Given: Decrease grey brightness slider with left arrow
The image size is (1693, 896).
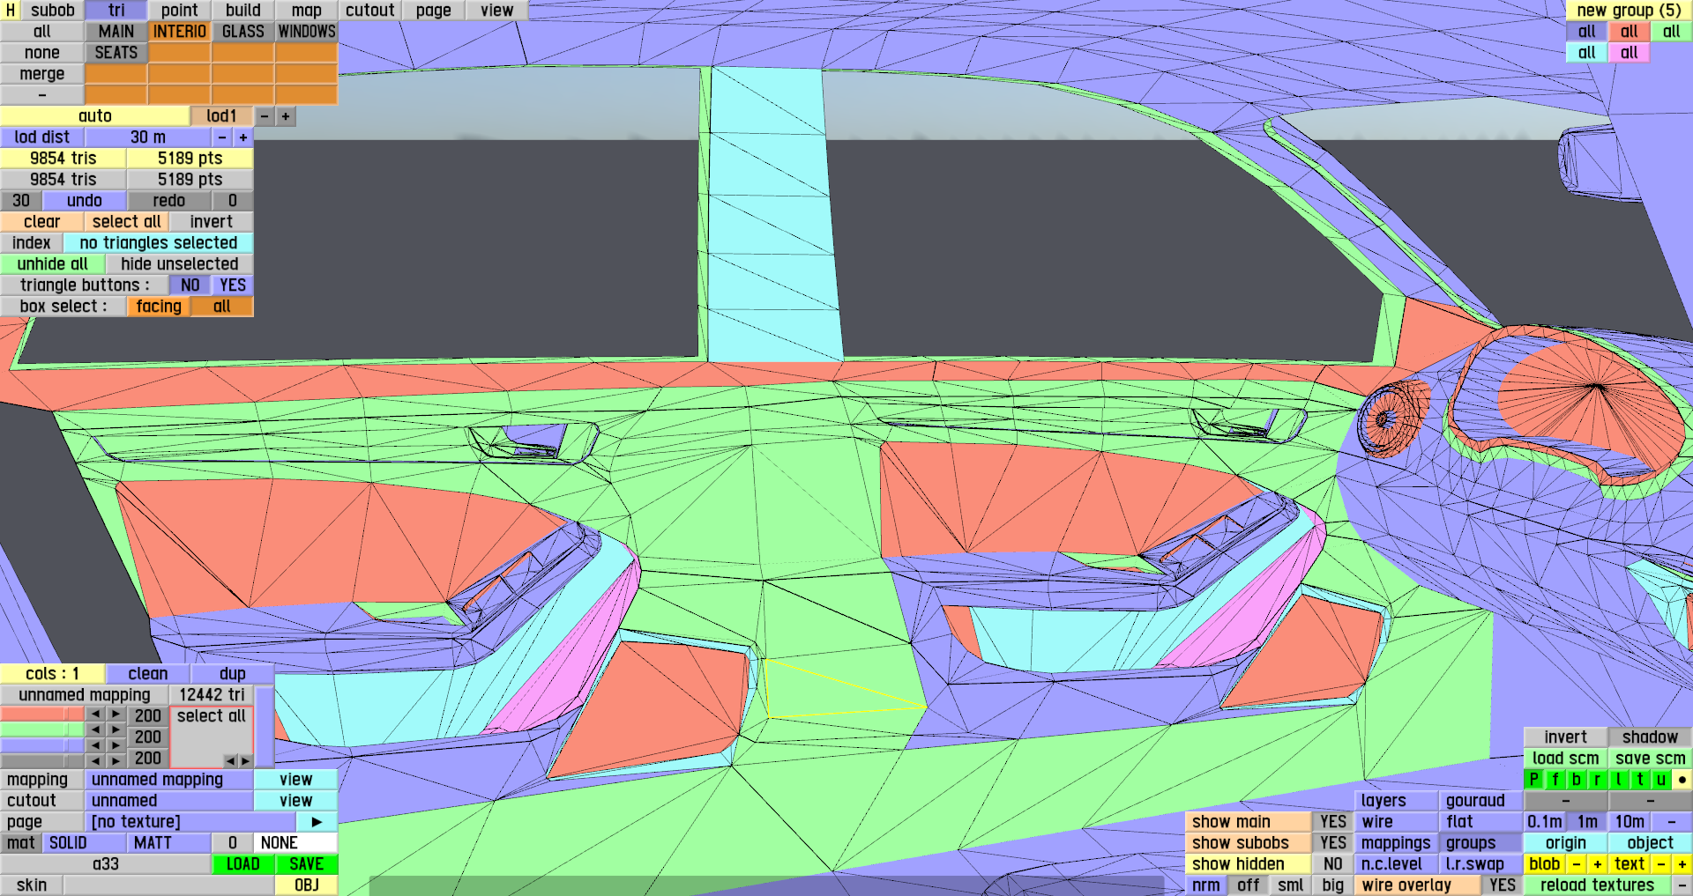Looking at the screenshot, I should tap(95, 760).
